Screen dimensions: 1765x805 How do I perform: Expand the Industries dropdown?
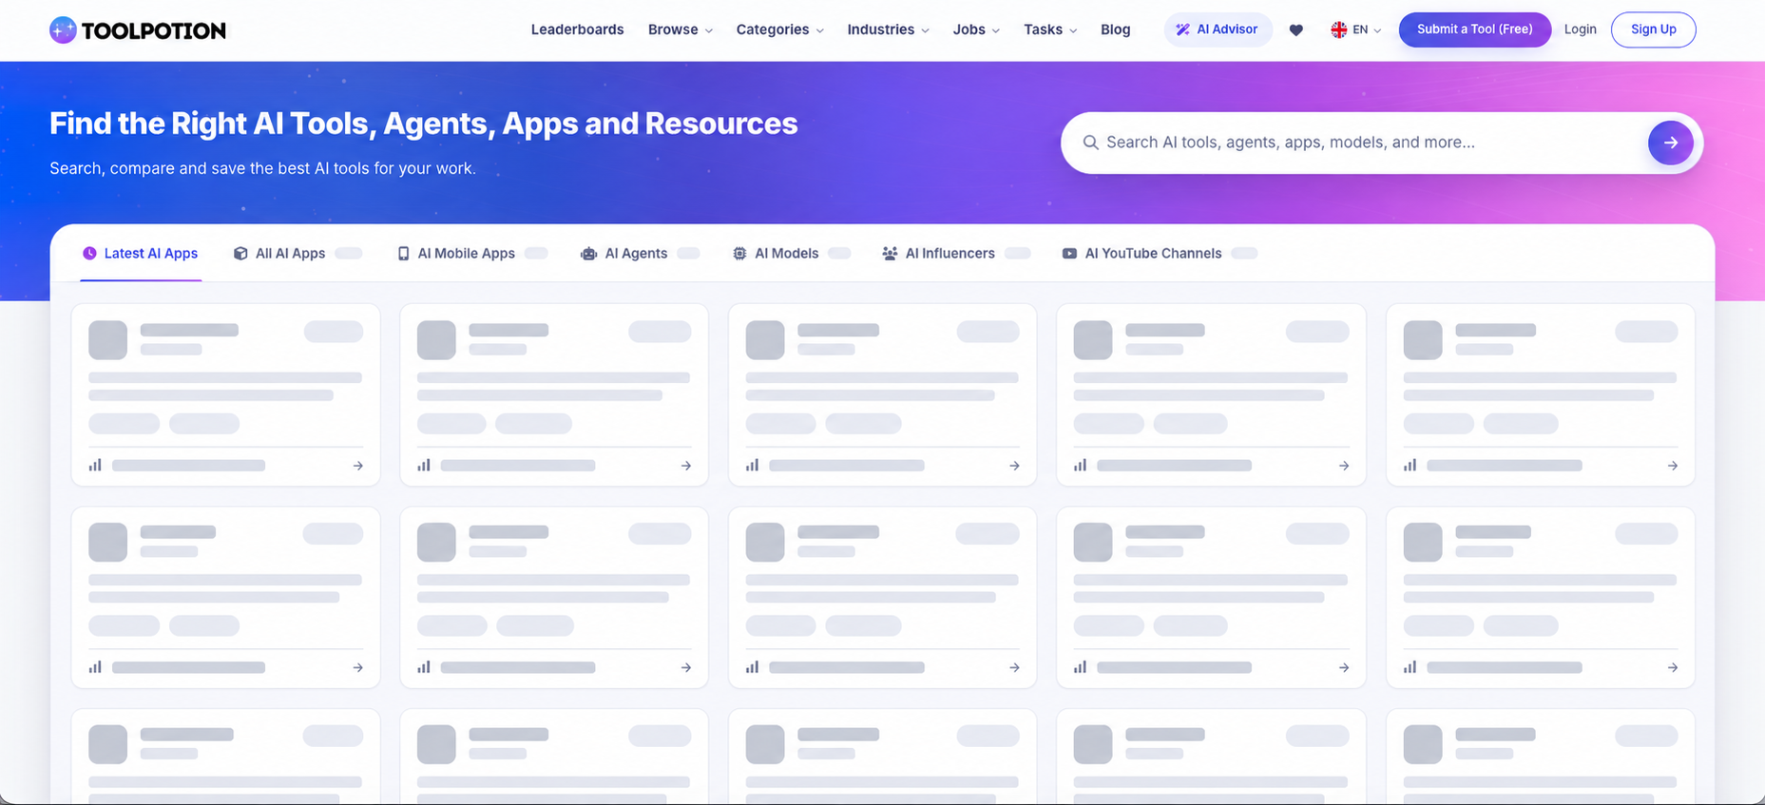tap(889, 29)
